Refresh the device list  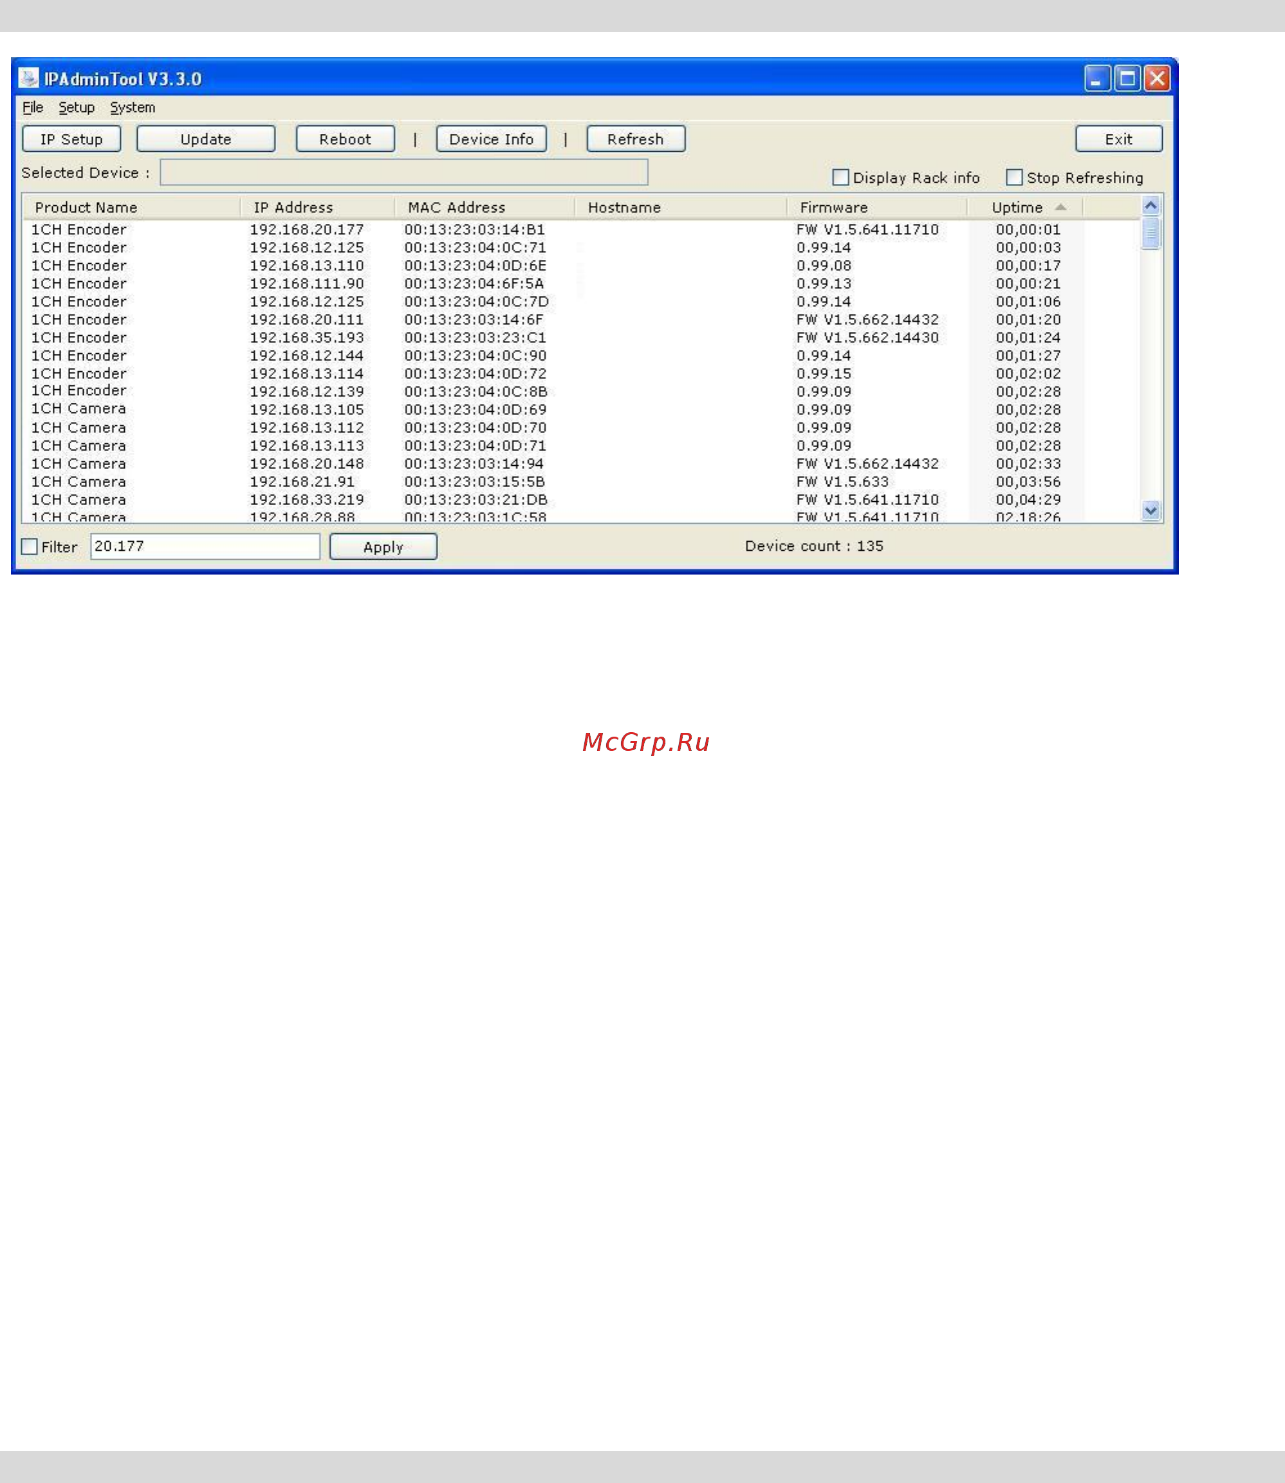[636, 139]
